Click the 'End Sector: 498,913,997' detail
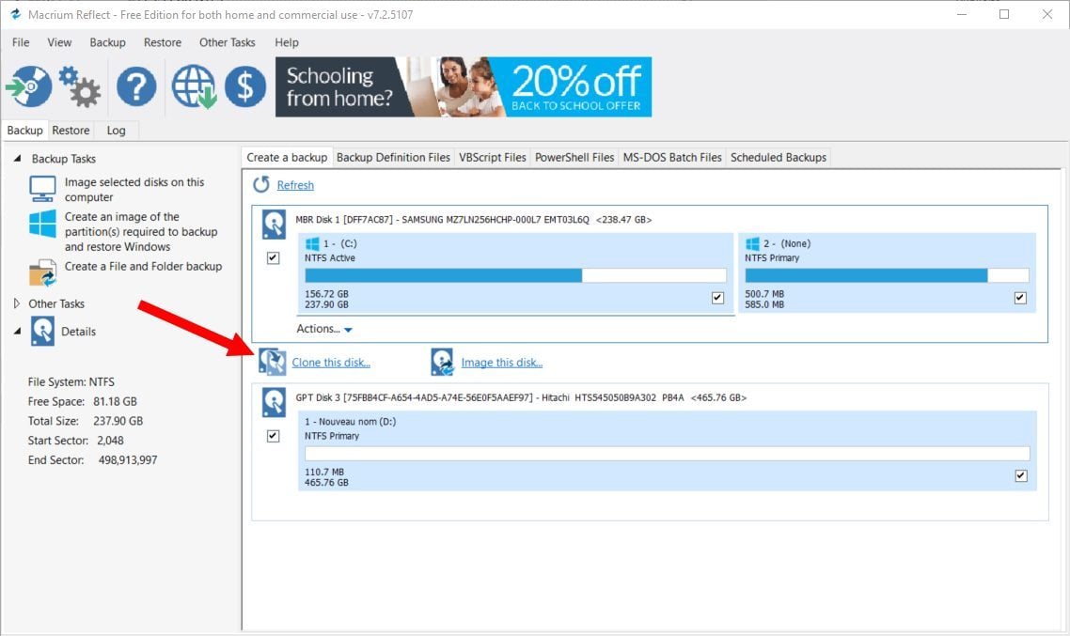Viewport: 1070px width, 636px height. click(92, 460)
